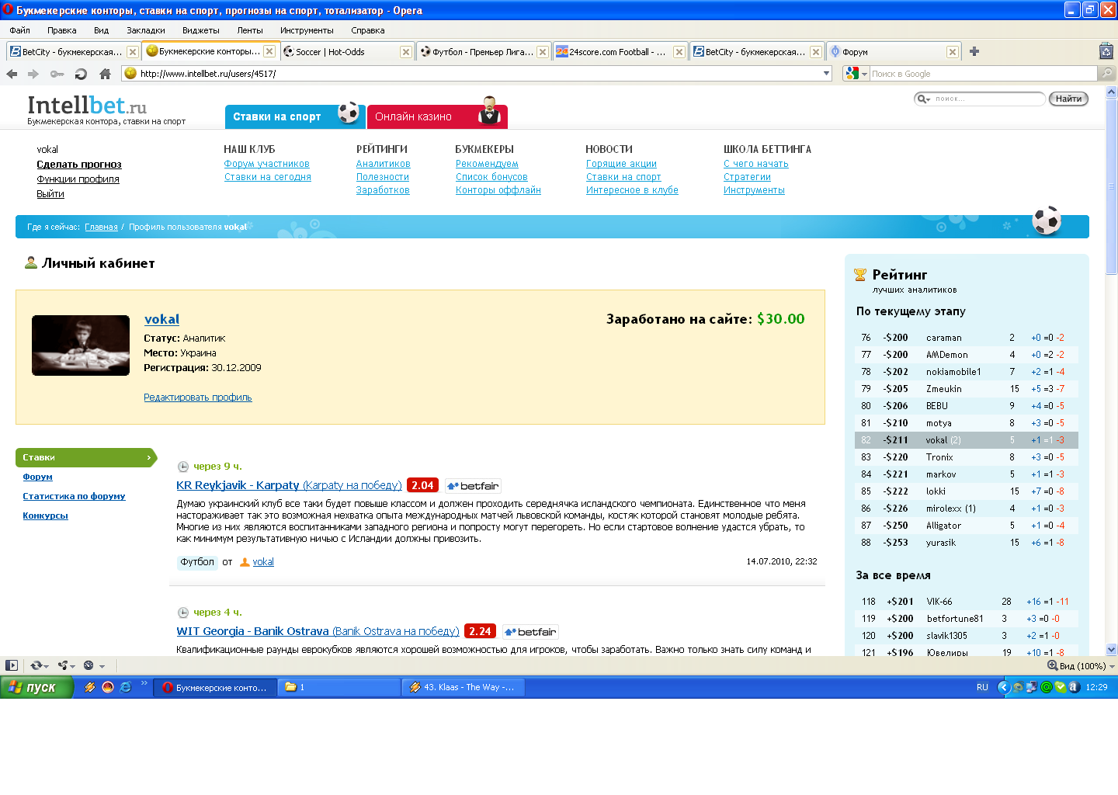The height and width of the screenshot is (795, 1118).
Task: Open the Инструменты menu
Action: pyautogui.click(x=307, y=30)
